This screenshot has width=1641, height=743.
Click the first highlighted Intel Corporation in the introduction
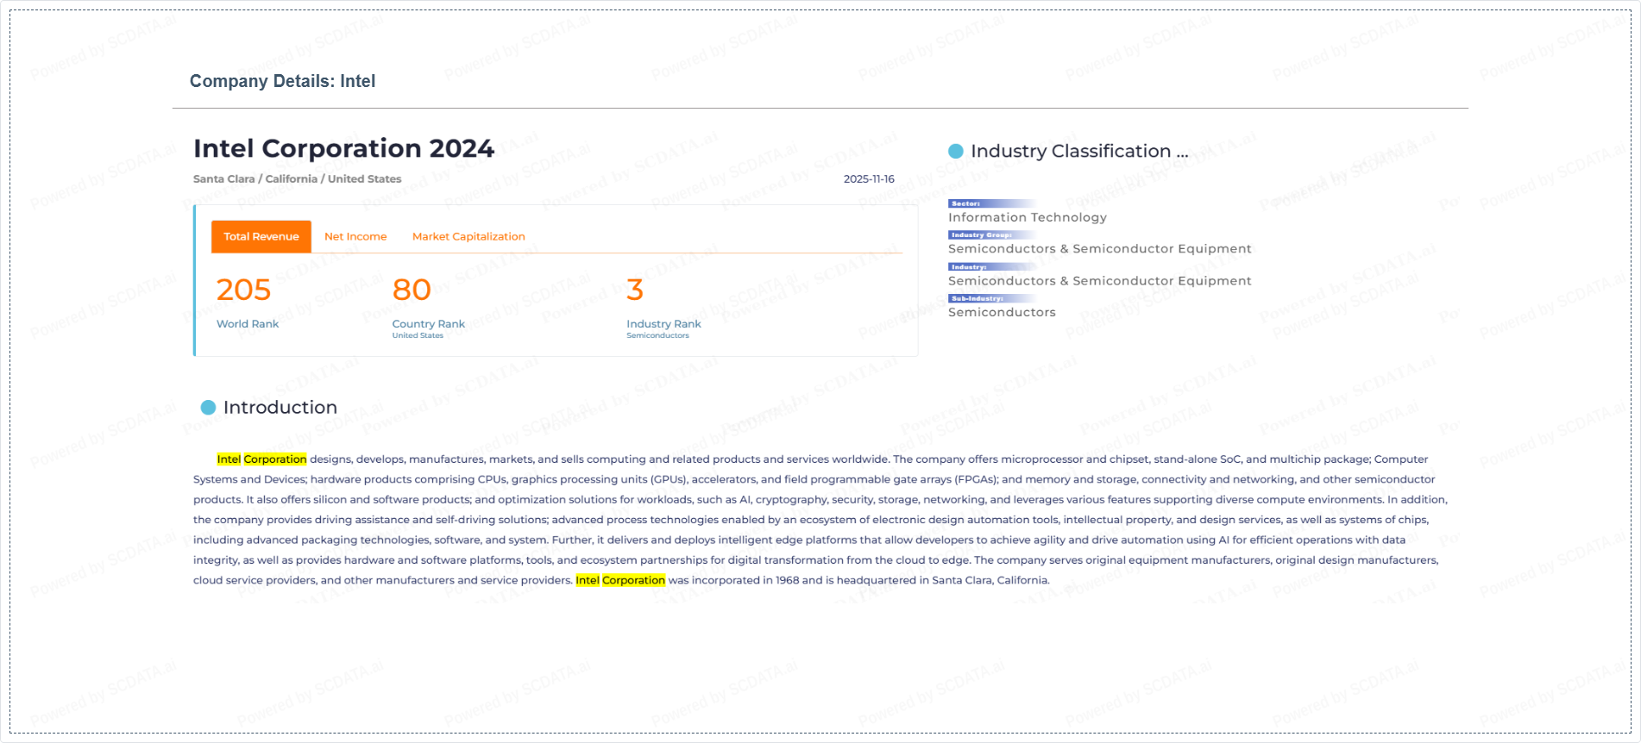261,459
